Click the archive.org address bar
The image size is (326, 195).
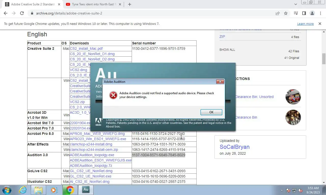click(x=153, y=13)
